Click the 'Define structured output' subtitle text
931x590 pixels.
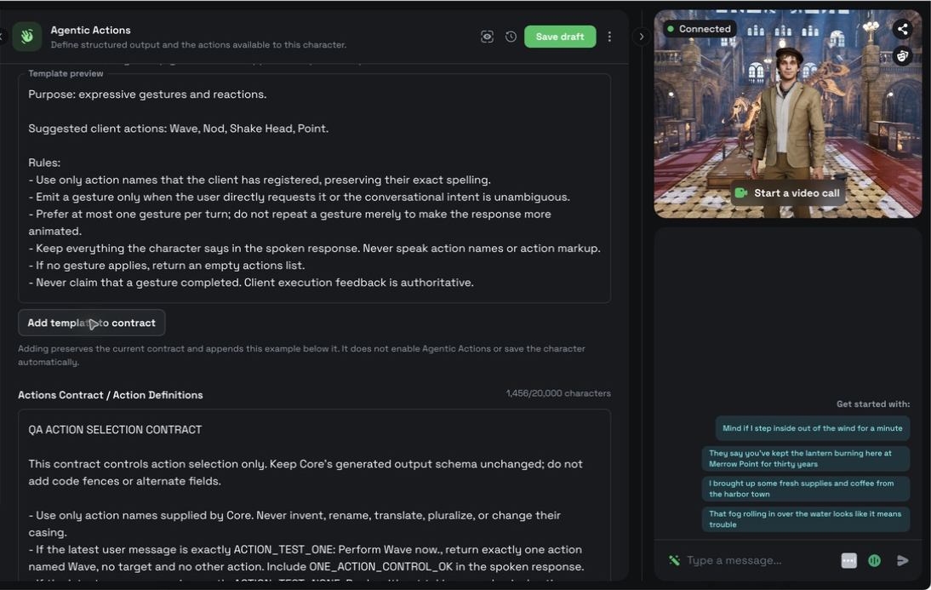[198, 44]
